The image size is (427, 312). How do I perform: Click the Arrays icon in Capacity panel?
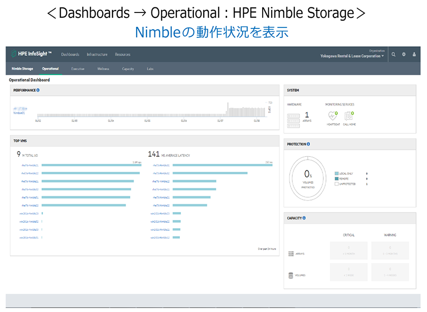click(x=291, y=254)
